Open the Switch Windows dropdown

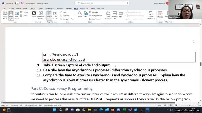[151, 15]
